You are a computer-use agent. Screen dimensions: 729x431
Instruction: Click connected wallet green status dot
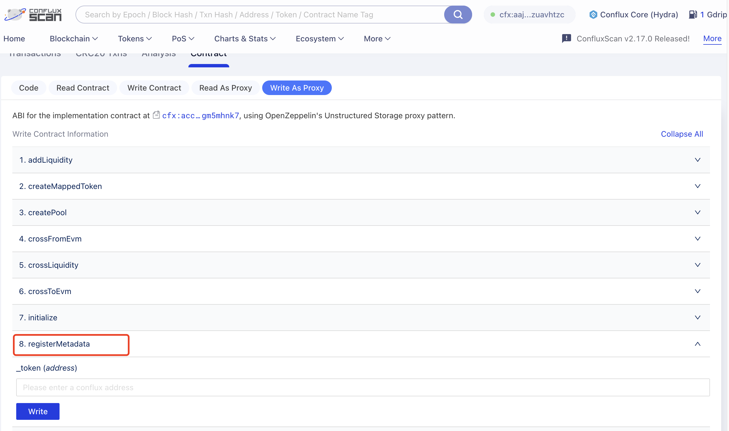pyautogui.click(x=493, y=15)
